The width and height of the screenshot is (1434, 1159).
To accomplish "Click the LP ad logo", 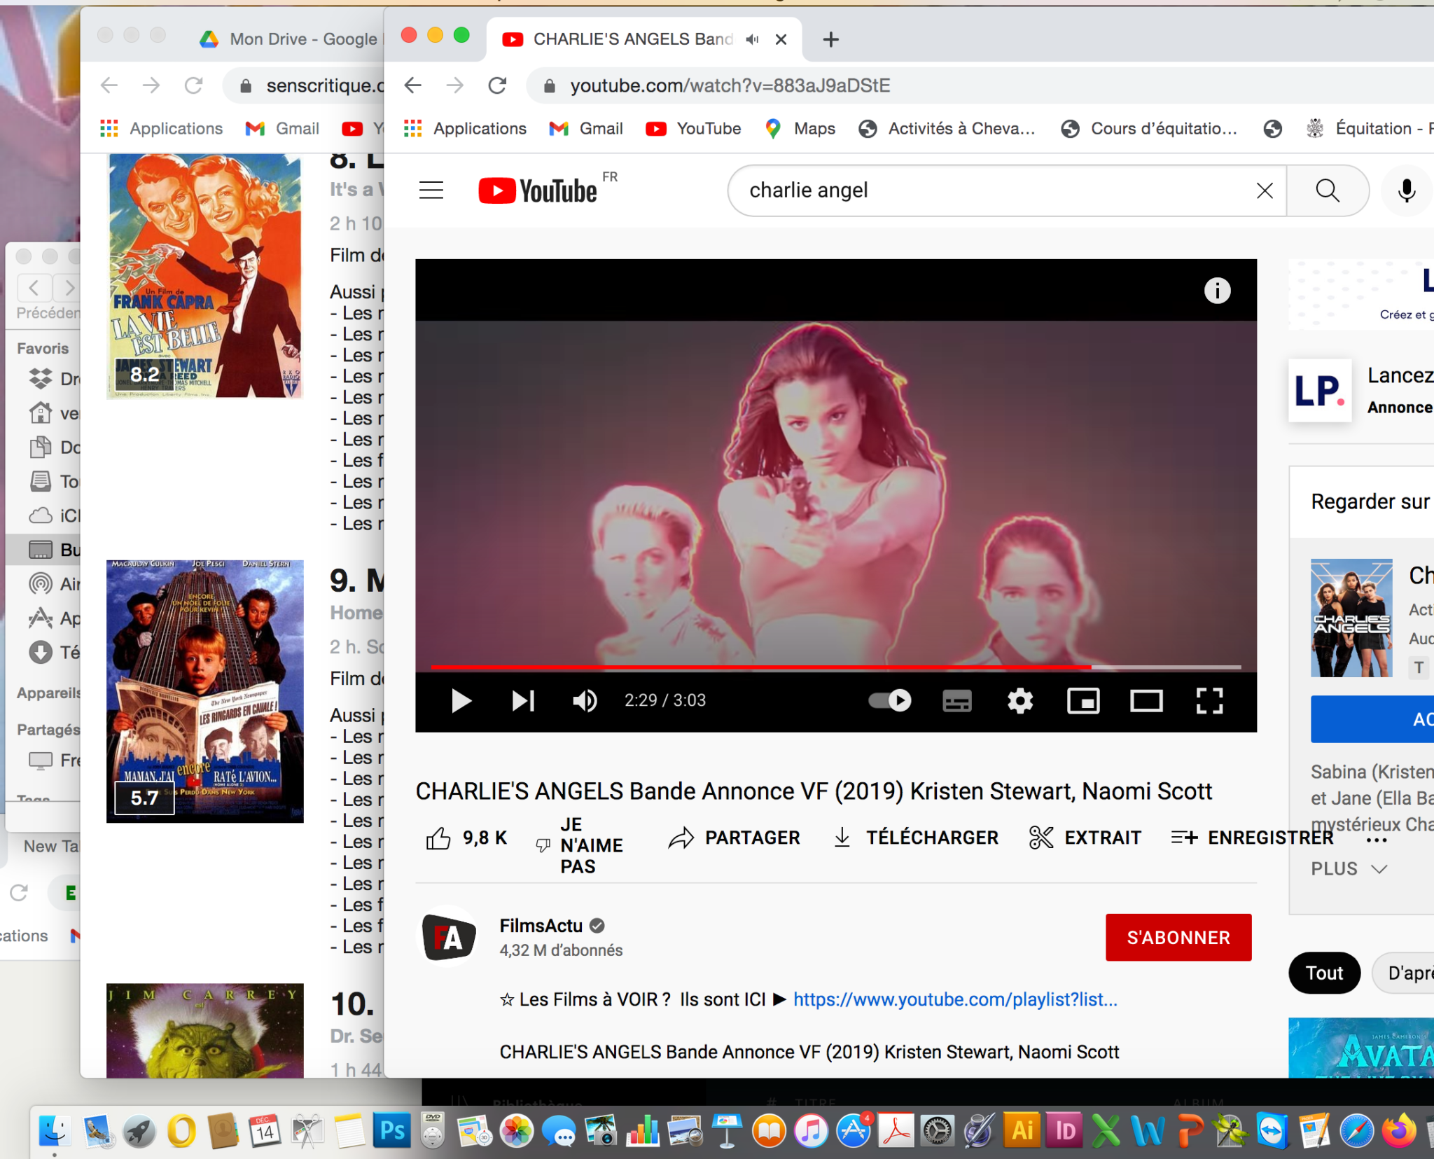I will pos(1320,390).
